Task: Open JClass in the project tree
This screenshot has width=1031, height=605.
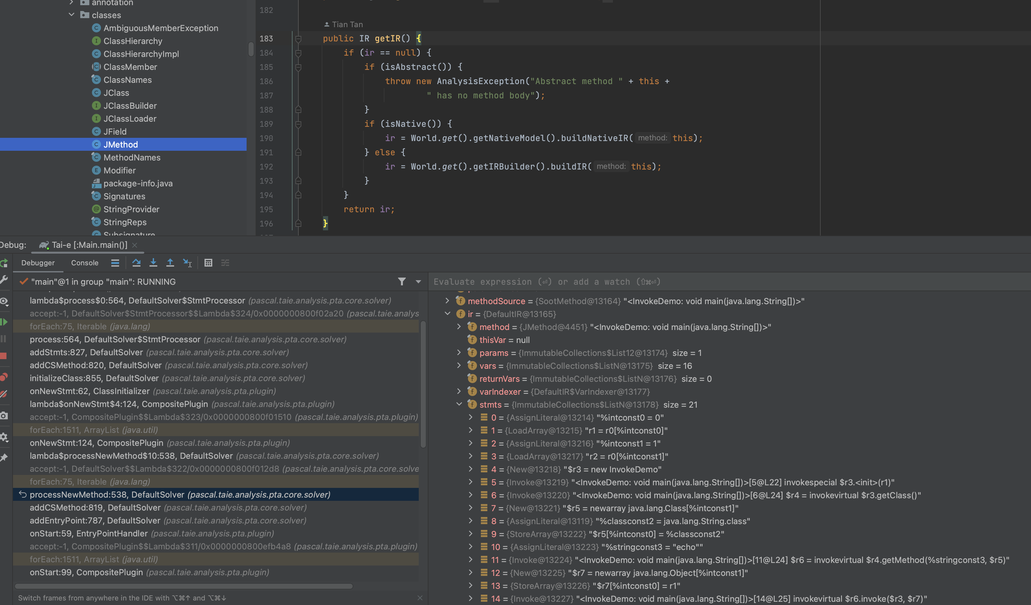Action: tap(116, 93)
